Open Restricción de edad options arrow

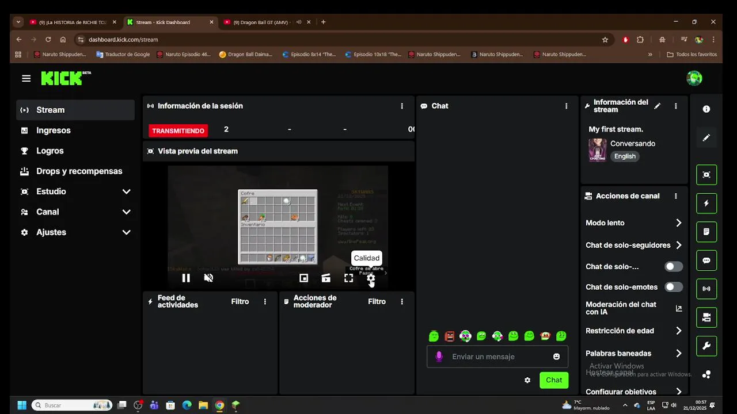(679, 331)
